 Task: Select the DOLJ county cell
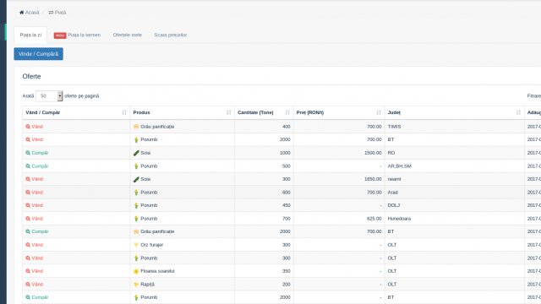[x=455, y=205]
